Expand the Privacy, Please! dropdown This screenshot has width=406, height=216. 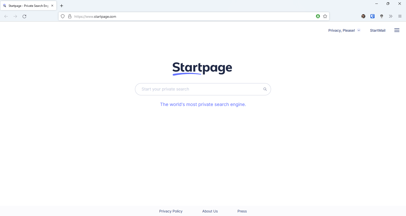[x=344, y=30]
